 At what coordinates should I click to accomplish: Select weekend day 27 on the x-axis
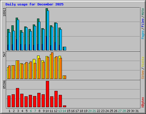(120, 111)
